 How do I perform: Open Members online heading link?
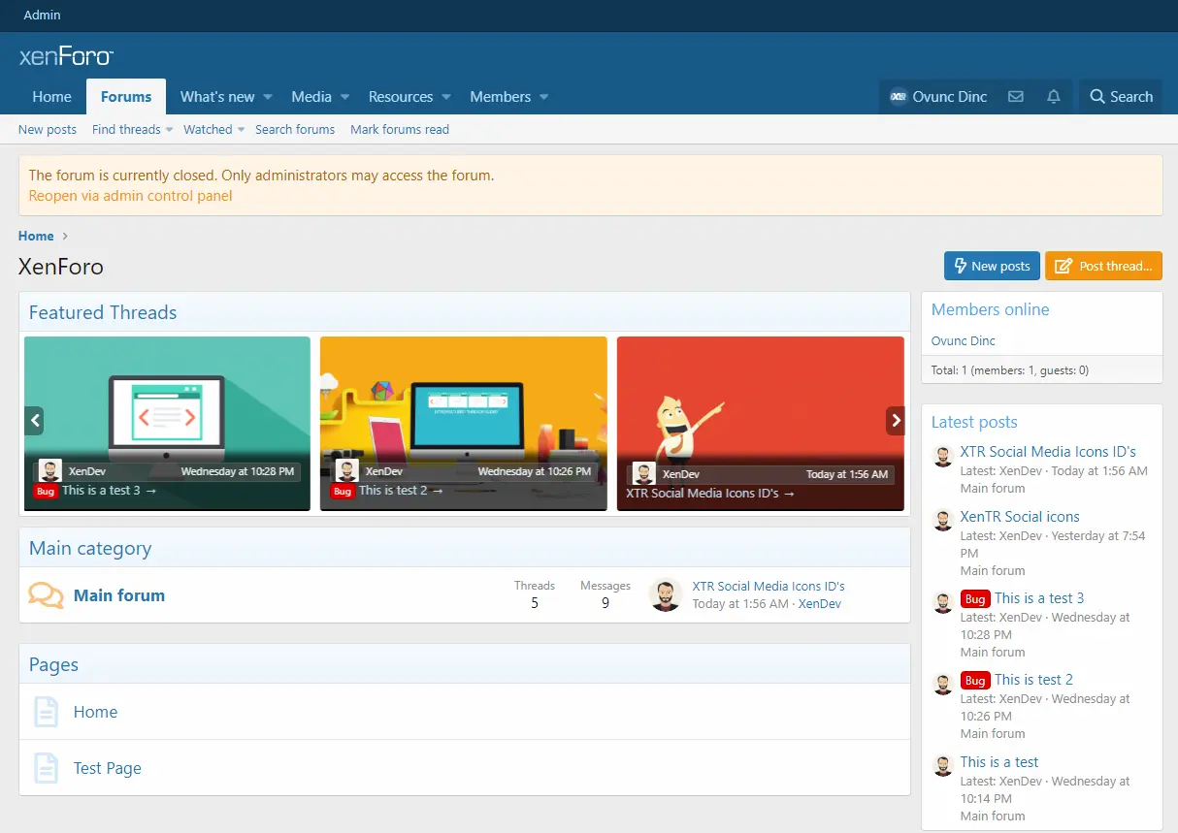click(x=991, y=309)
